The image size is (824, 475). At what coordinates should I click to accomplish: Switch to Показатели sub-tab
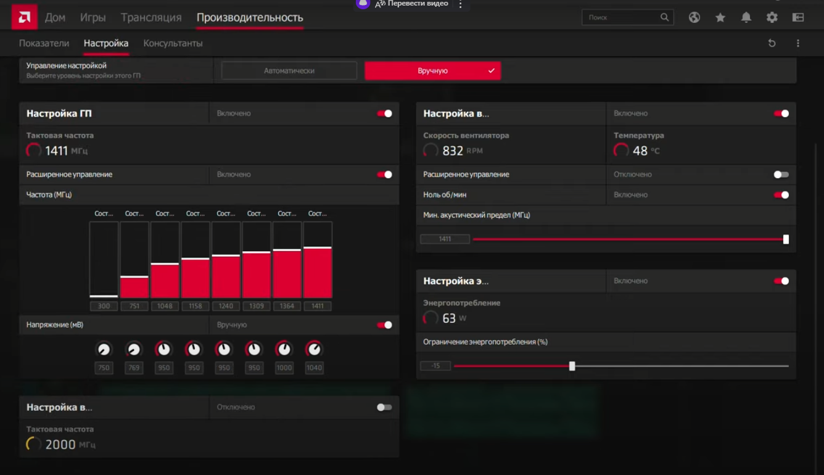[44, 43]
